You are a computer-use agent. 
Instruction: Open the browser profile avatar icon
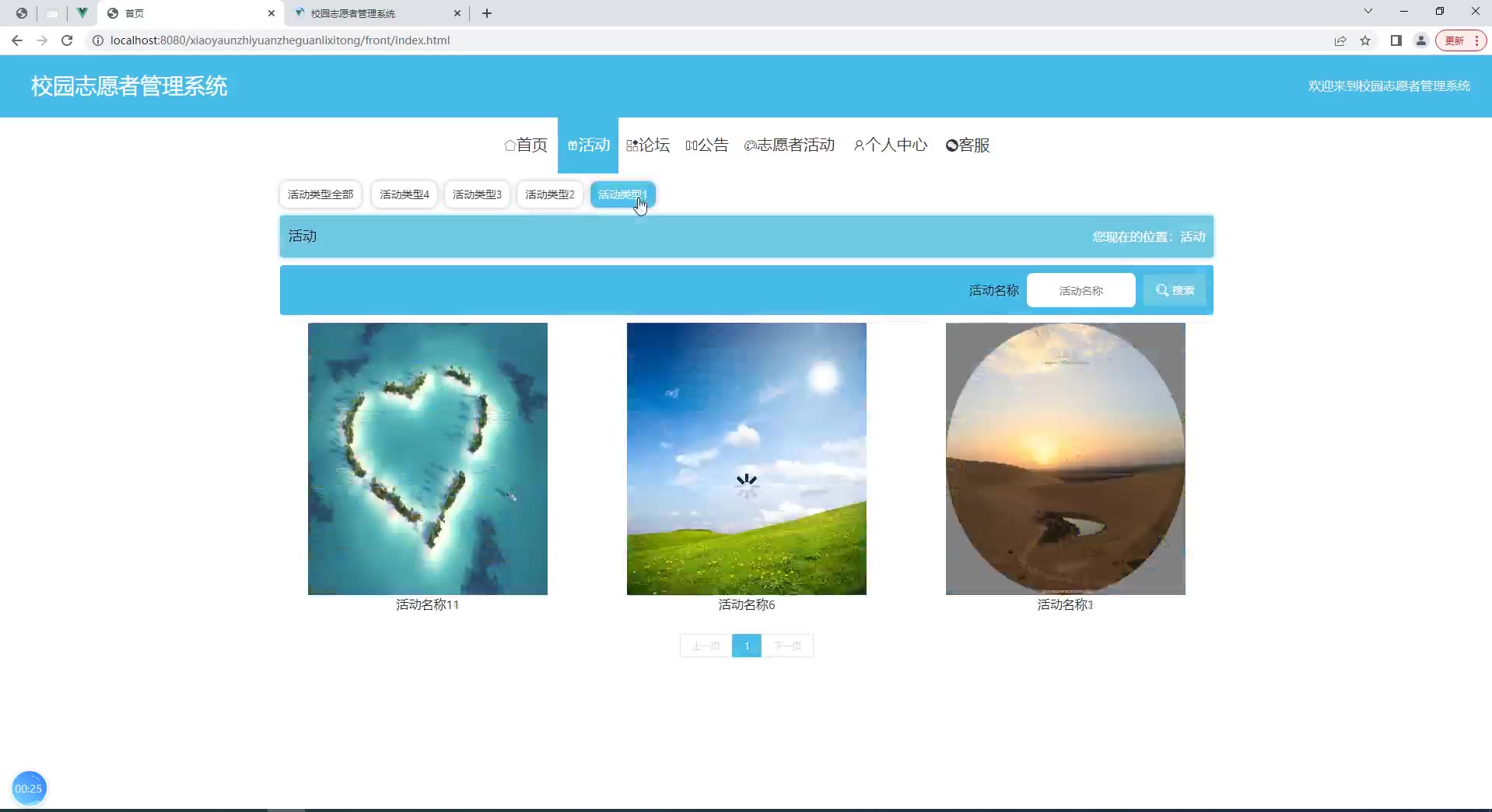pos(1421,40)
